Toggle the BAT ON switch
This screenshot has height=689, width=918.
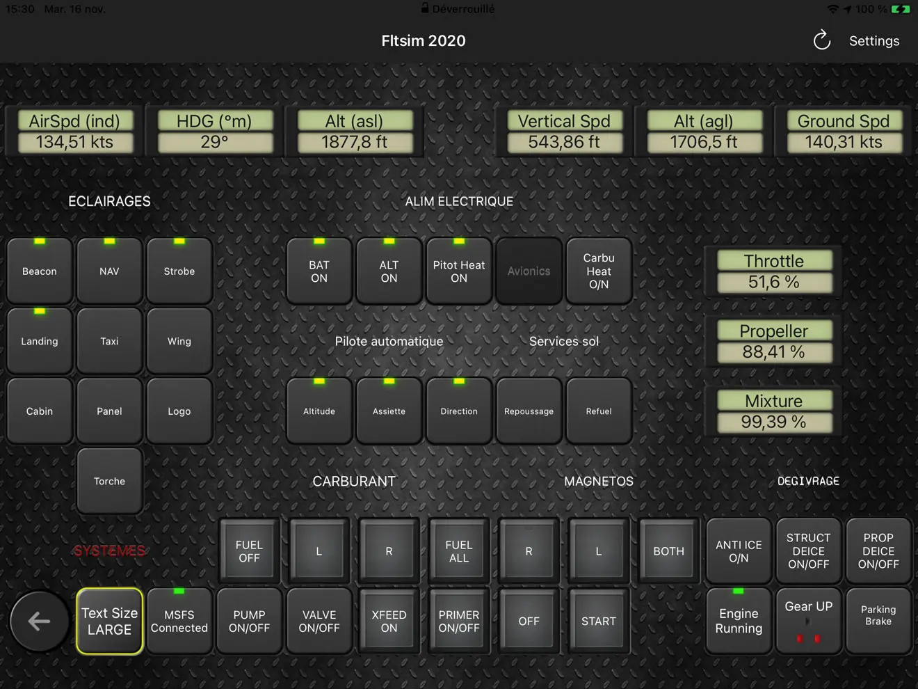click(x=319, y=271)
